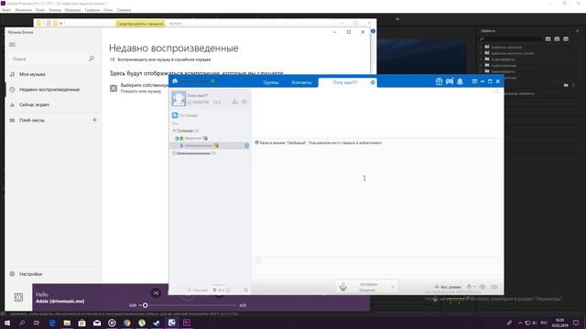586x329 pixels.
Task: Click the add-user icon beside the channel ID
Action: point(234,101)
